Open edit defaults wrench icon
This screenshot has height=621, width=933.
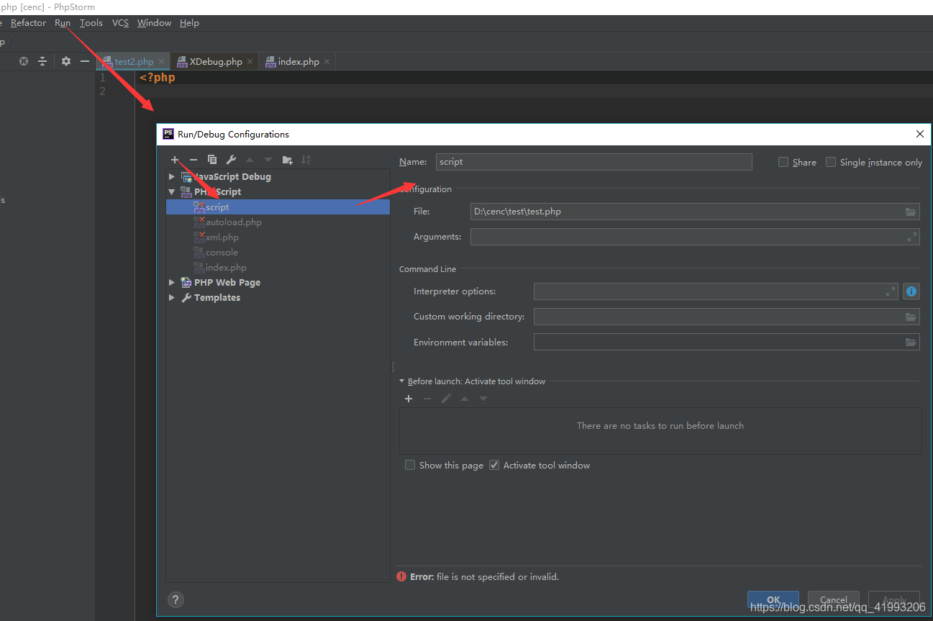click(x=230, y=160)
